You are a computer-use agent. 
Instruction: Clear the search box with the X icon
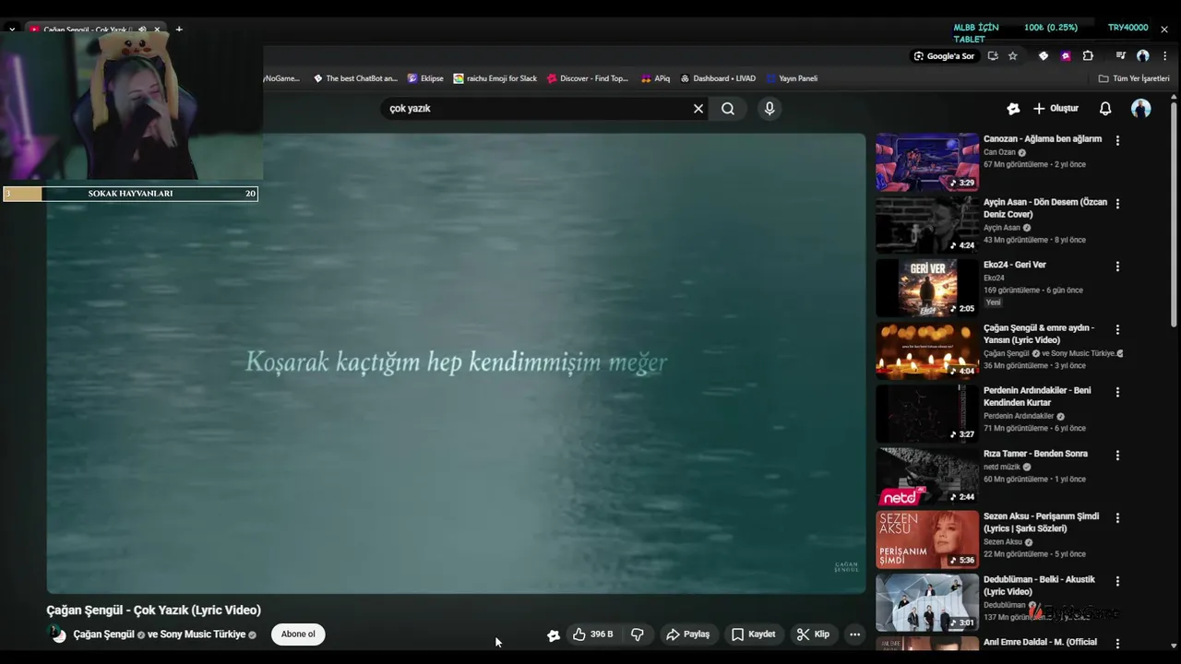click(698, 109)
